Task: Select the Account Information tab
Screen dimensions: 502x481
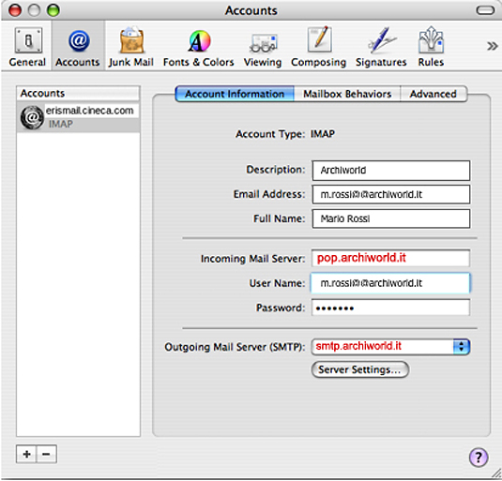Action: coord(235,94)
